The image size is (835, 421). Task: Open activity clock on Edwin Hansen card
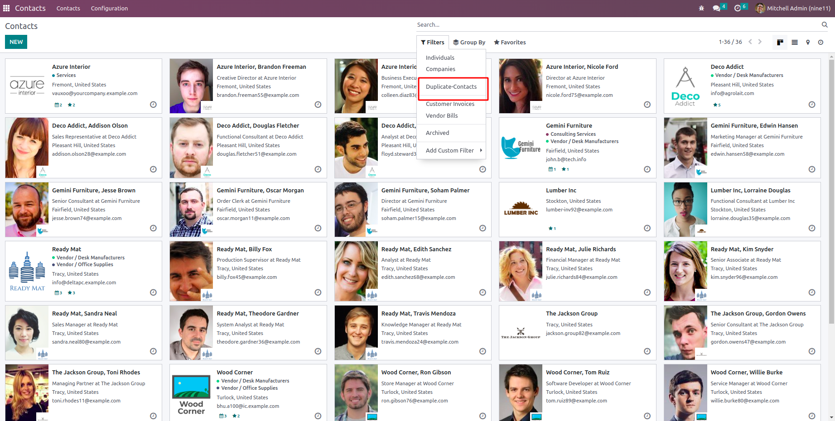pyautogui.click(x=812, y=169)
